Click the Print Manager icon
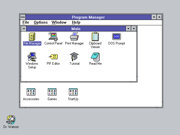This screenshot has height=135, width=180. [74, 37]
